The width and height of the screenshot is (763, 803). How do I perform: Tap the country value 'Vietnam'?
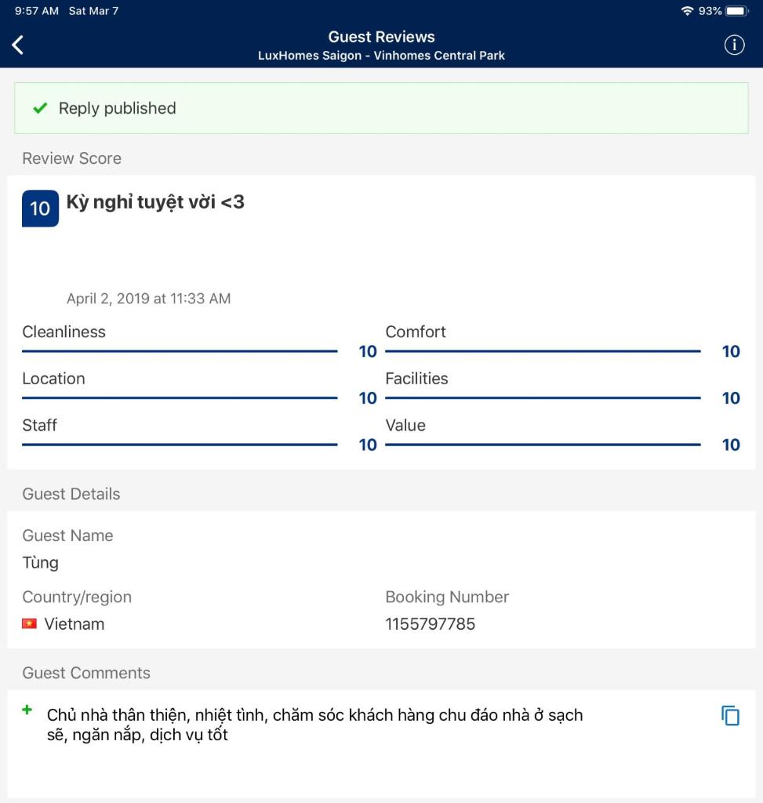(74, 623)
